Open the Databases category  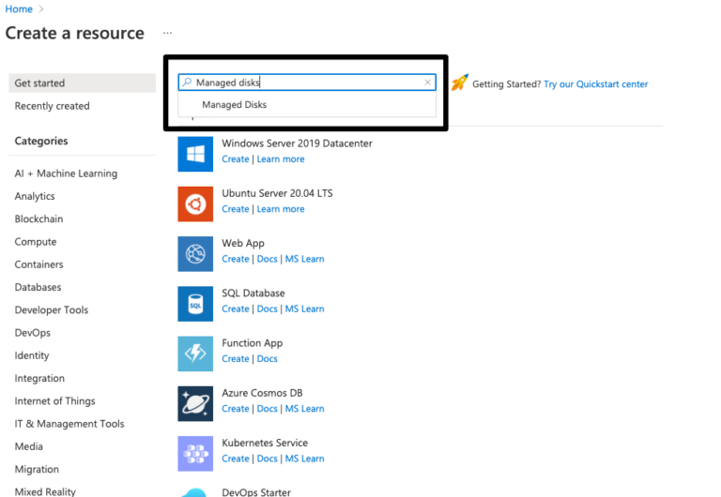pyautogui.click(x=38, y=287)
